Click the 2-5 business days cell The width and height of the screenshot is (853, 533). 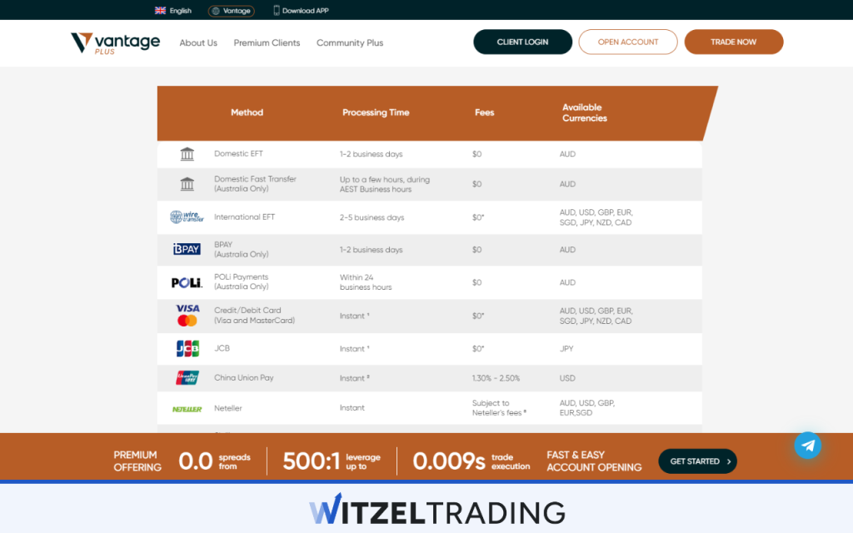(x=372, y=217)
